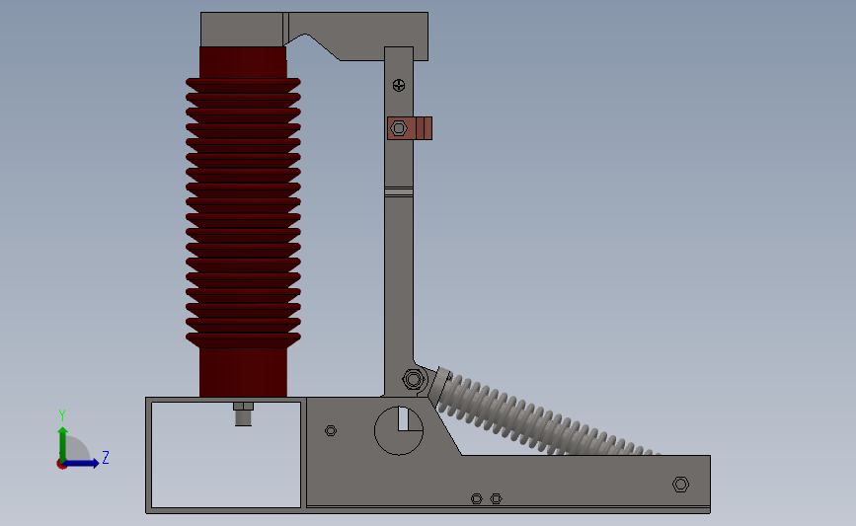The image size is (856, 526).
Task: Click the green Y axis arrow of the triad
Action: click(63, 445)
